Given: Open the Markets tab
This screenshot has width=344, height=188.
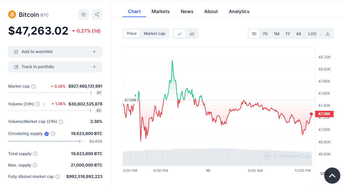Looking at the screenshot, I should [x=161, y=11].
